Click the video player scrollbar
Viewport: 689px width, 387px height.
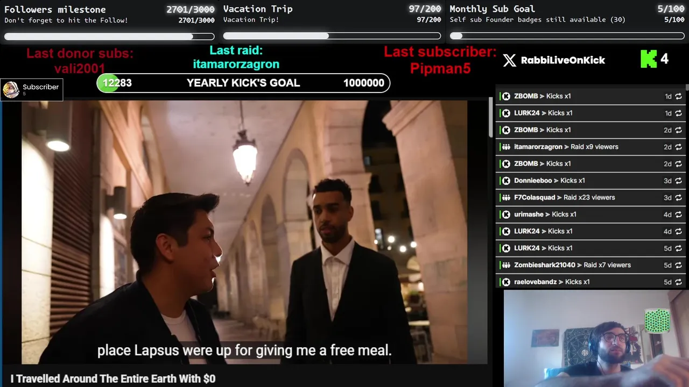click(x=490, y=117)
